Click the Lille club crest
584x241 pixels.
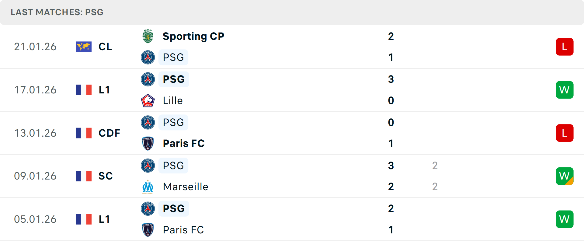click(148, 100)
